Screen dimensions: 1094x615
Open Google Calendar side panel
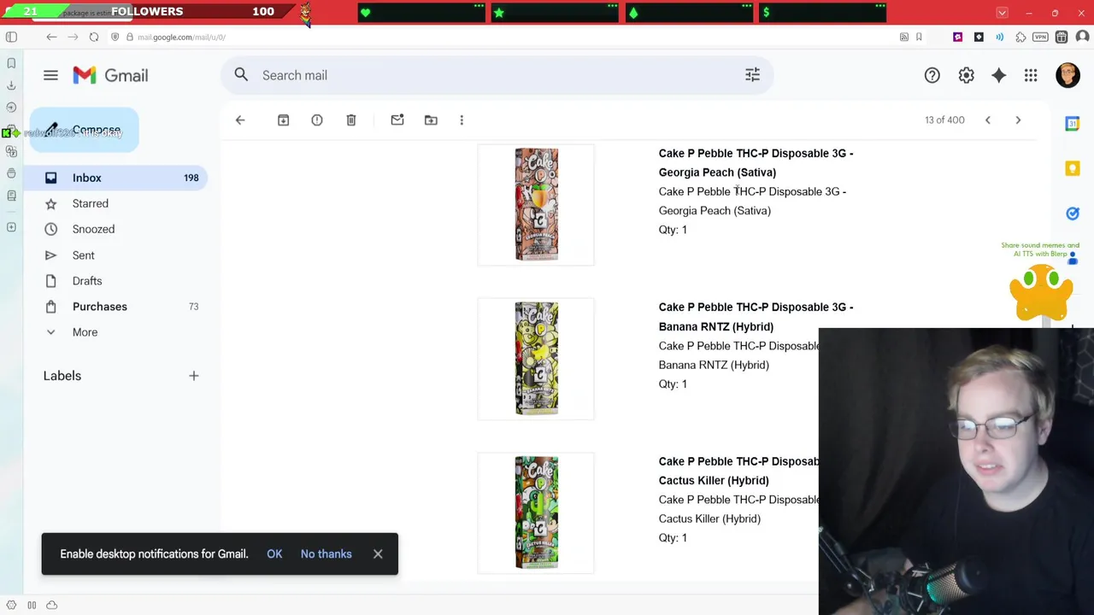1073,124
